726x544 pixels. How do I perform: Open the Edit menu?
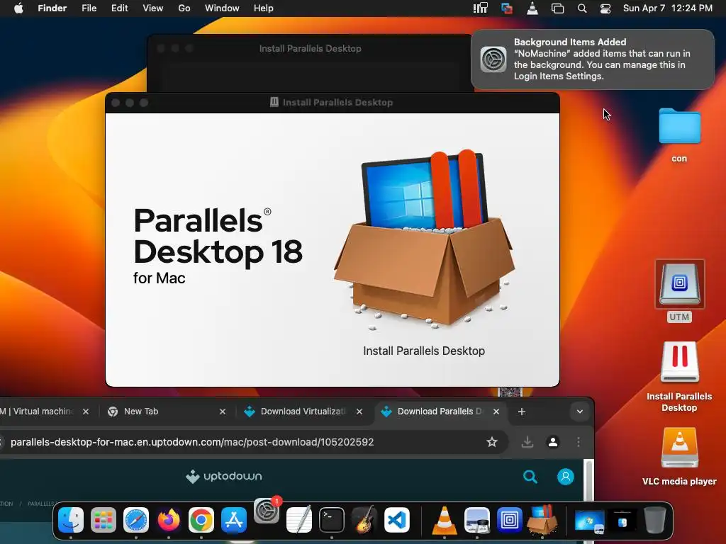[x=119, y=8]
